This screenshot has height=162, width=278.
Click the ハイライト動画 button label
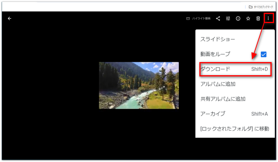201,19
